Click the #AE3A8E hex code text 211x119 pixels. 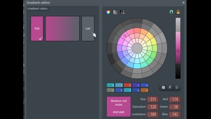coord(119,112)
